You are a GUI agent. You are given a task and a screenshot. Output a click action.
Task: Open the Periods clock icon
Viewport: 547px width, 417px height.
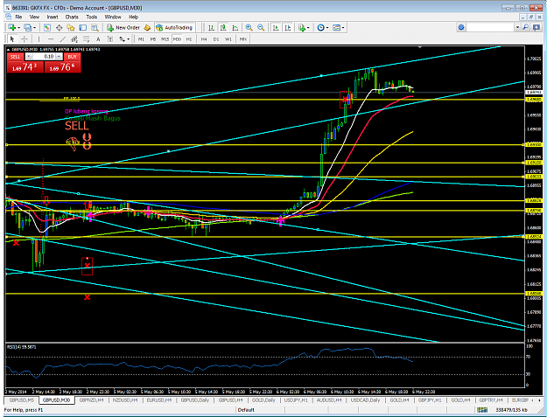[320, 27]
